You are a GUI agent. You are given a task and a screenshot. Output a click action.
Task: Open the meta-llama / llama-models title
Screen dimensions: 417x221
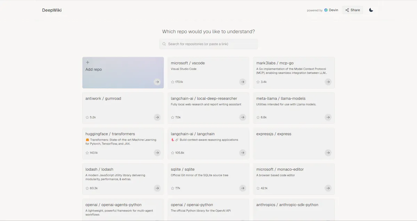(x=281, y=99)
